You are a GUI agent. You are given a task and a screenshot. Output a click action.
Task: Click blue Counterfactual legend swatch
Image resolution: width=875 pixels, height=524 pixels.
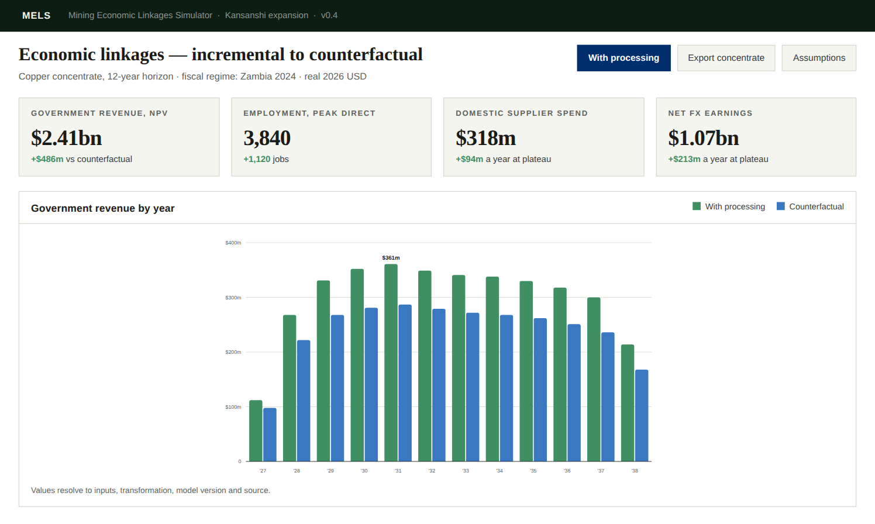pyautogui.click(x=781, y=206)
